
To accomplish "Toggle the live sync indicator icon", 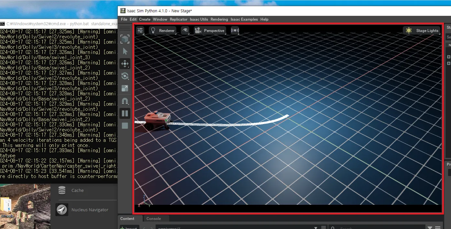I will (x=234, y=30).
